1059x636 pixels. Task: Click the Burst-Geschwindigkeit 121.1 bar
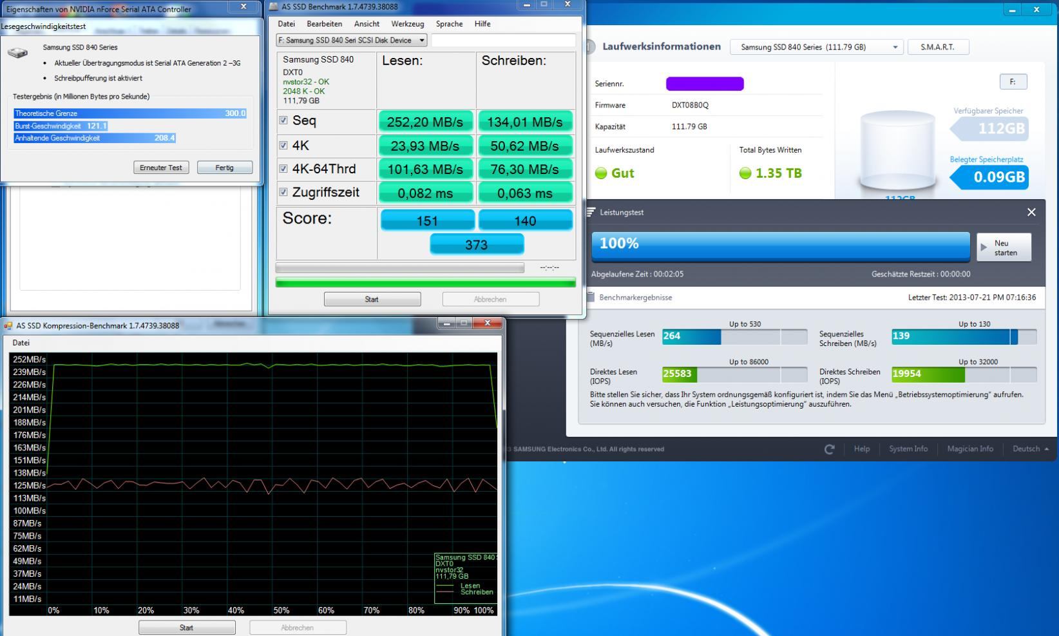pos(61,126)
